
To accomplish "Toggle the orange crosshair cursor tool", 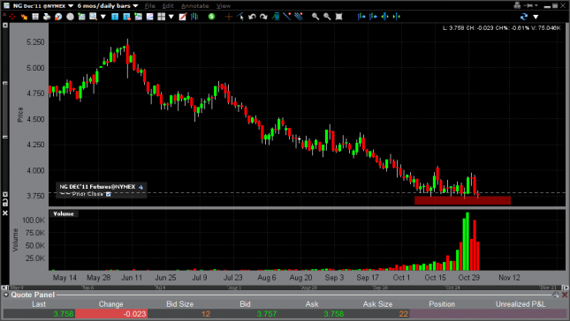I will pyautogui.click(x=229, y=17).
